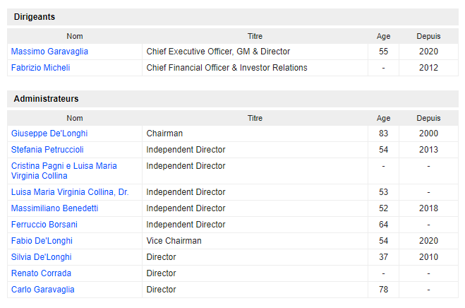
Task: Open Massimiliano Benedetti's profile
Action: click(x=54, y=208)
